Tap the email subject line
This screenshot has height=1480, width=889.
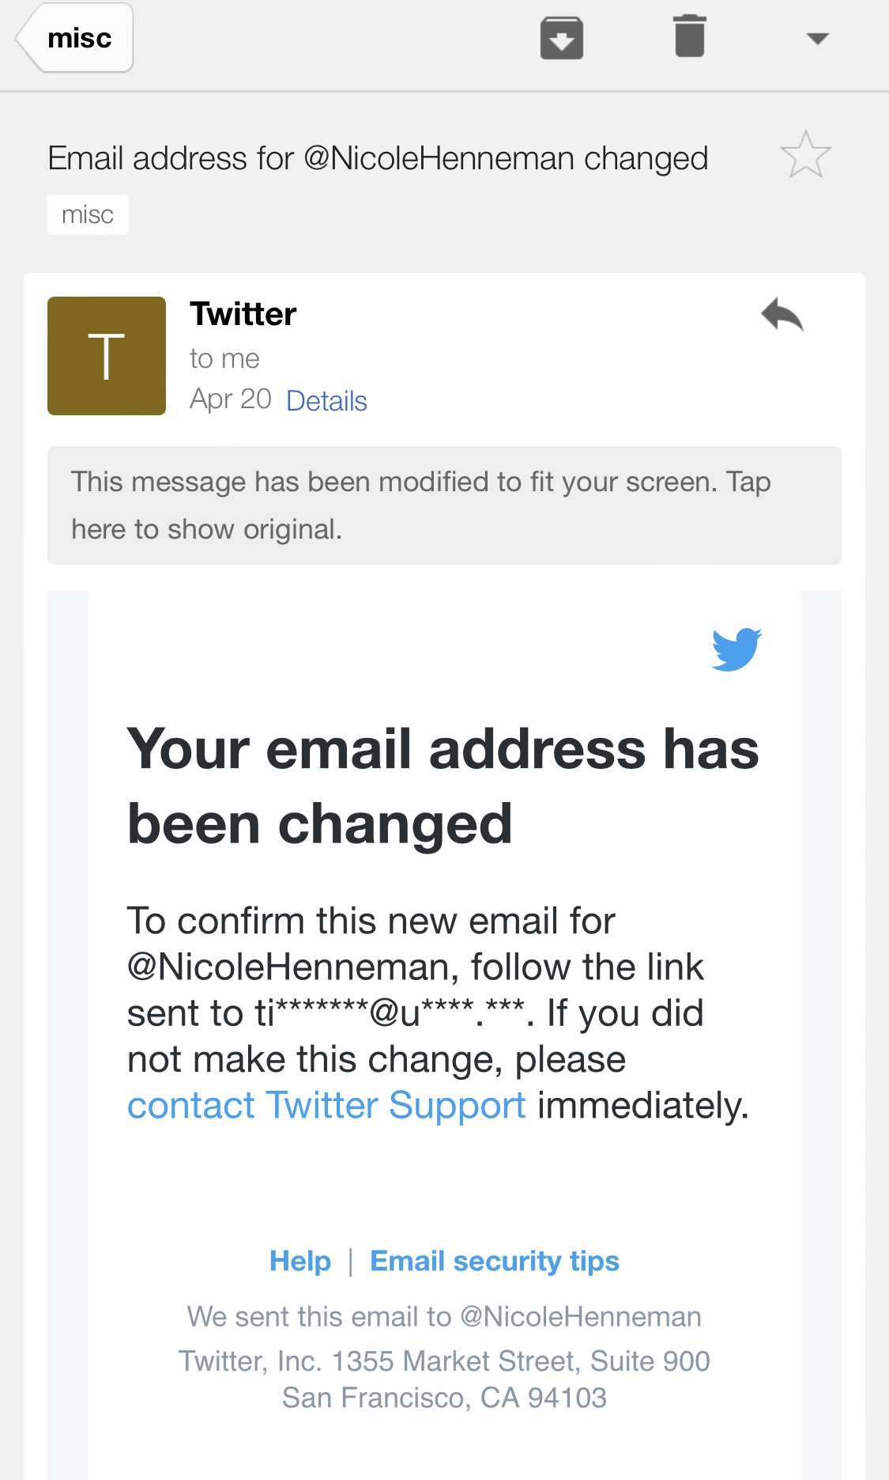pos(378,159)
